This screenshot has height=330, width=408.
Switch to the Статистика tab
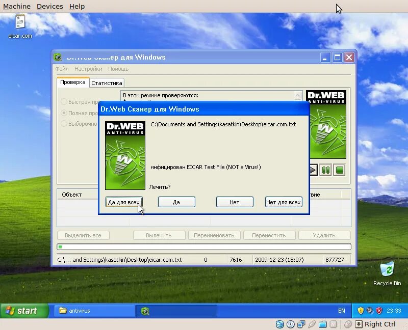pos(107,83)
